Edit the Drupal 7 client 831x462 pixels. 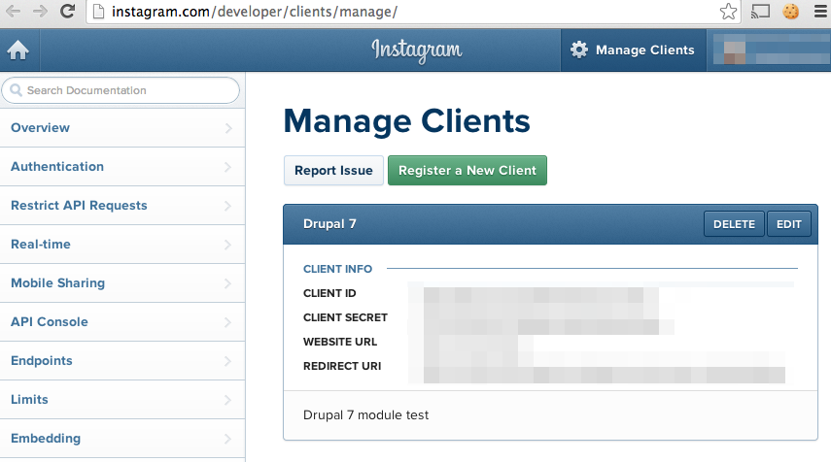click(x=788, y=224)
